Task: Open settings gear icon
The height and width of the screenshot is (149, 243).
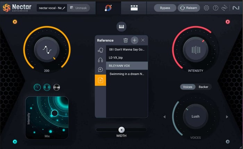Action: pos(206,8)
